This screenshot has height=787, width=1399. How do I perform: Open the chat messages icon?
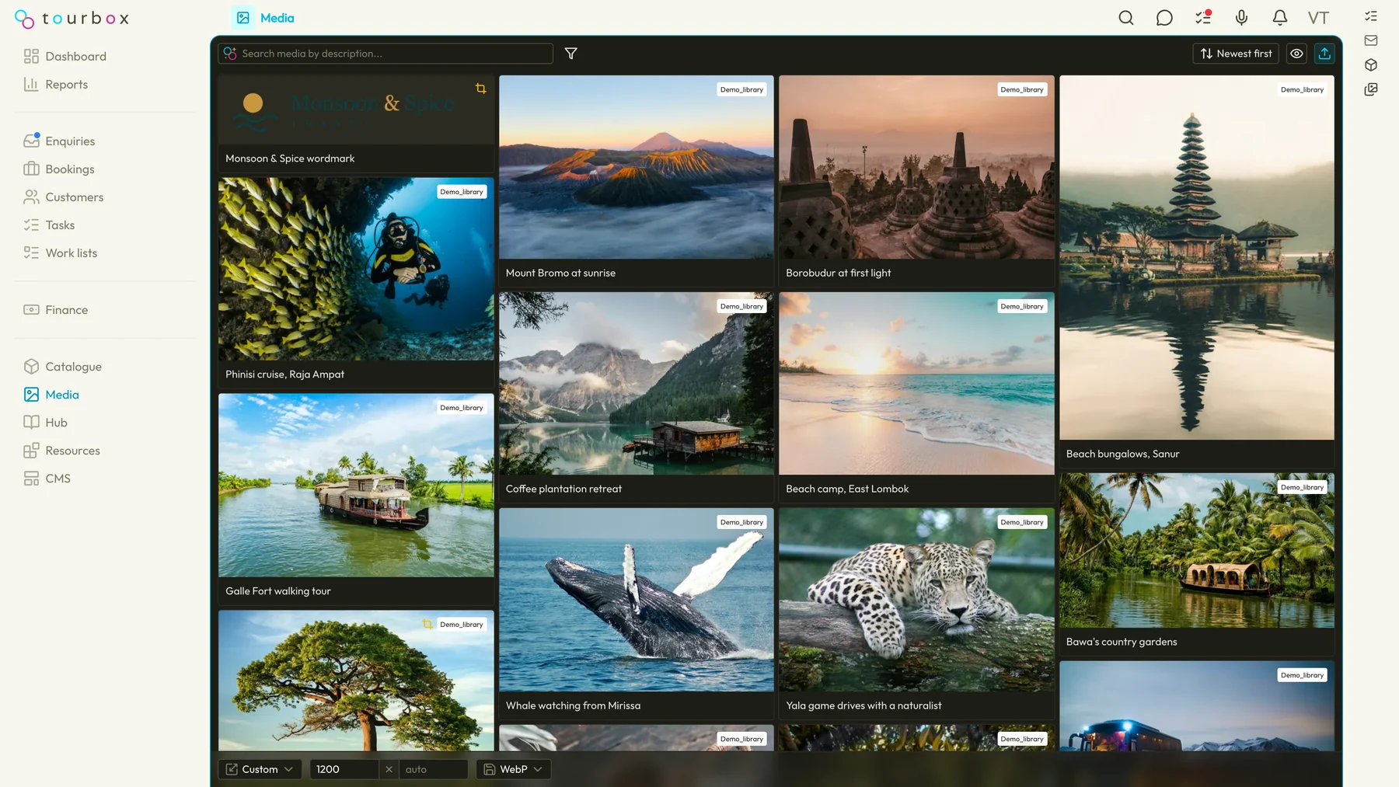pos(1164,18)
